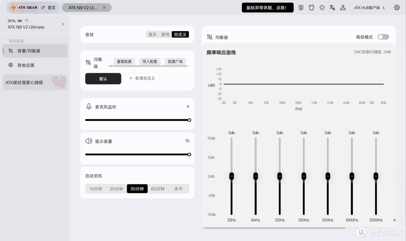This screenshot has width=406, height=241.
Task: Open the language translate icon
Action: [x=332, y=8]
